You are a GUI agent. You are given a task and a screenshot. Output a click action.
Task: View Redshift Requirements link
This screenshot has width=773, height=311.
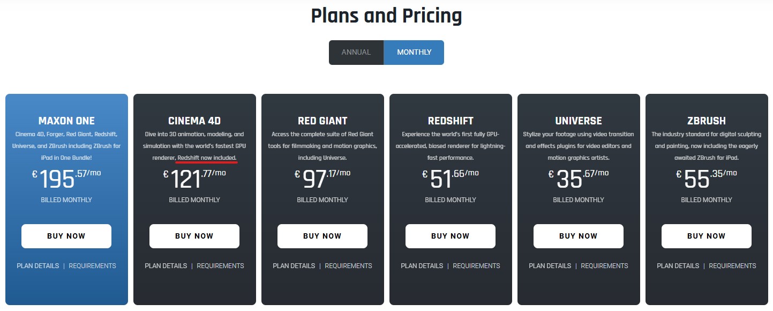[477, 266]
